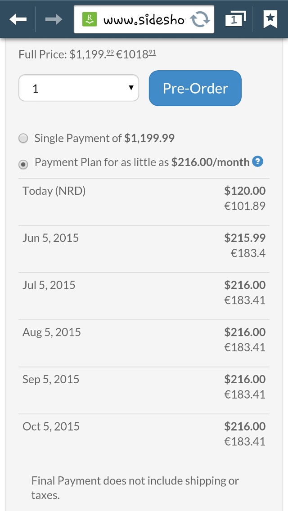Viewport: 288px width, 511px height.
Task: Tap the green site favicon in the address bar
Action: pyautogui.click(x=90, y=19)
